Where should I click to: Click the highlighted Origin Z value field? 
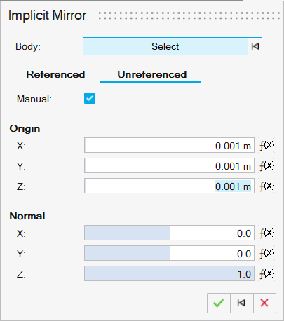point(169,186)
